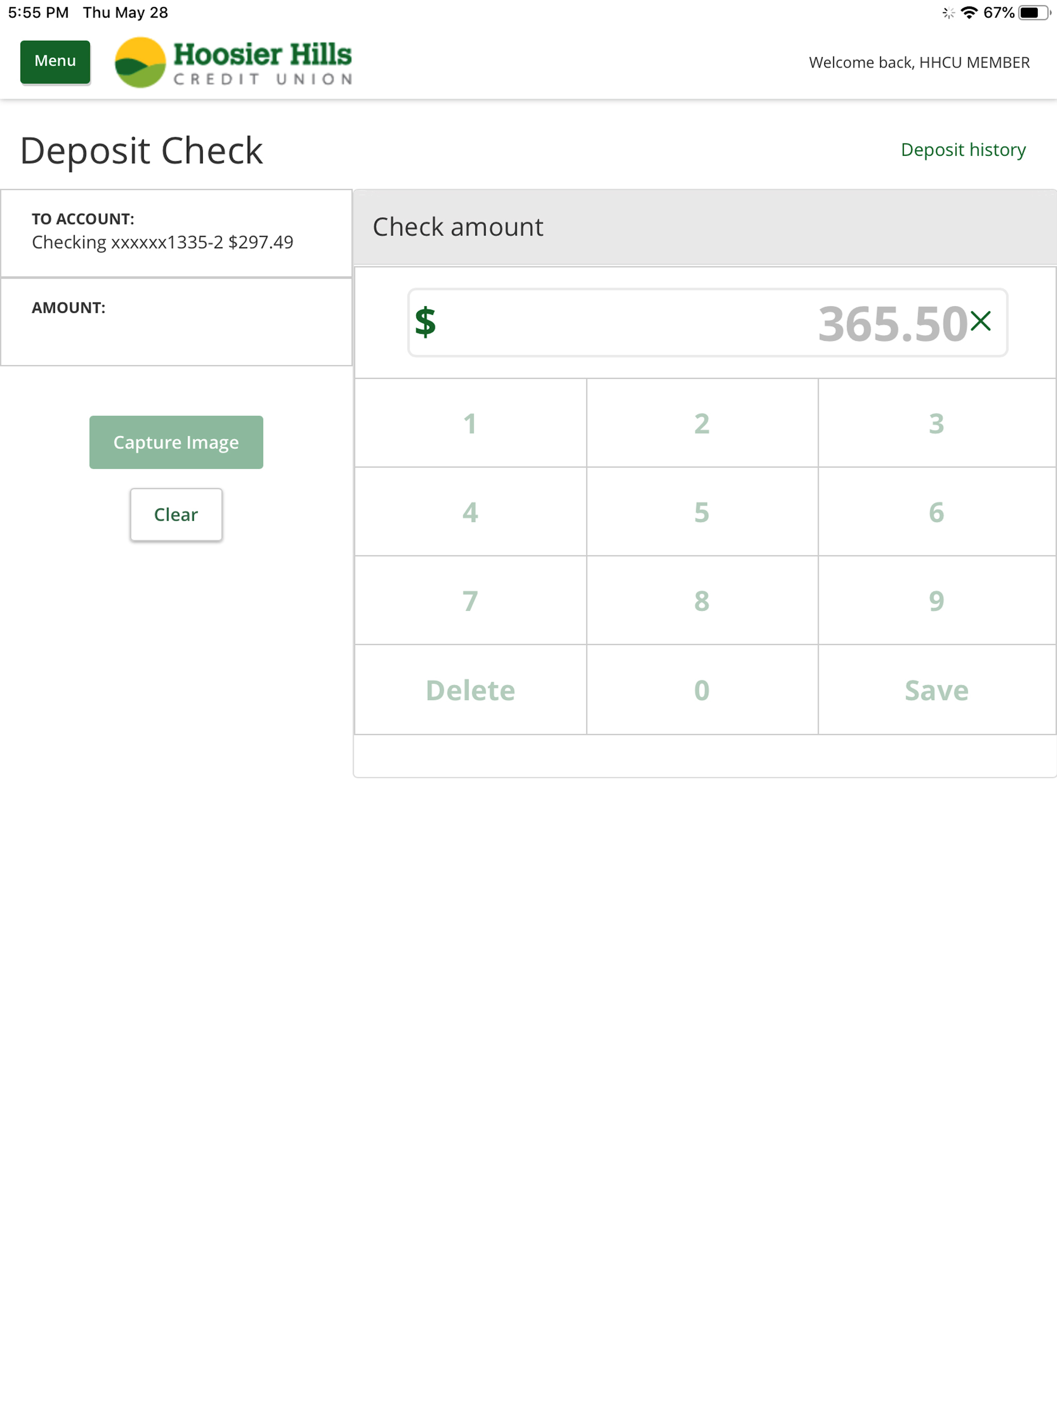Clear the amount with the X icon
The height and width of the screenshot is (1410, 1057).
(x=981, y=321)
